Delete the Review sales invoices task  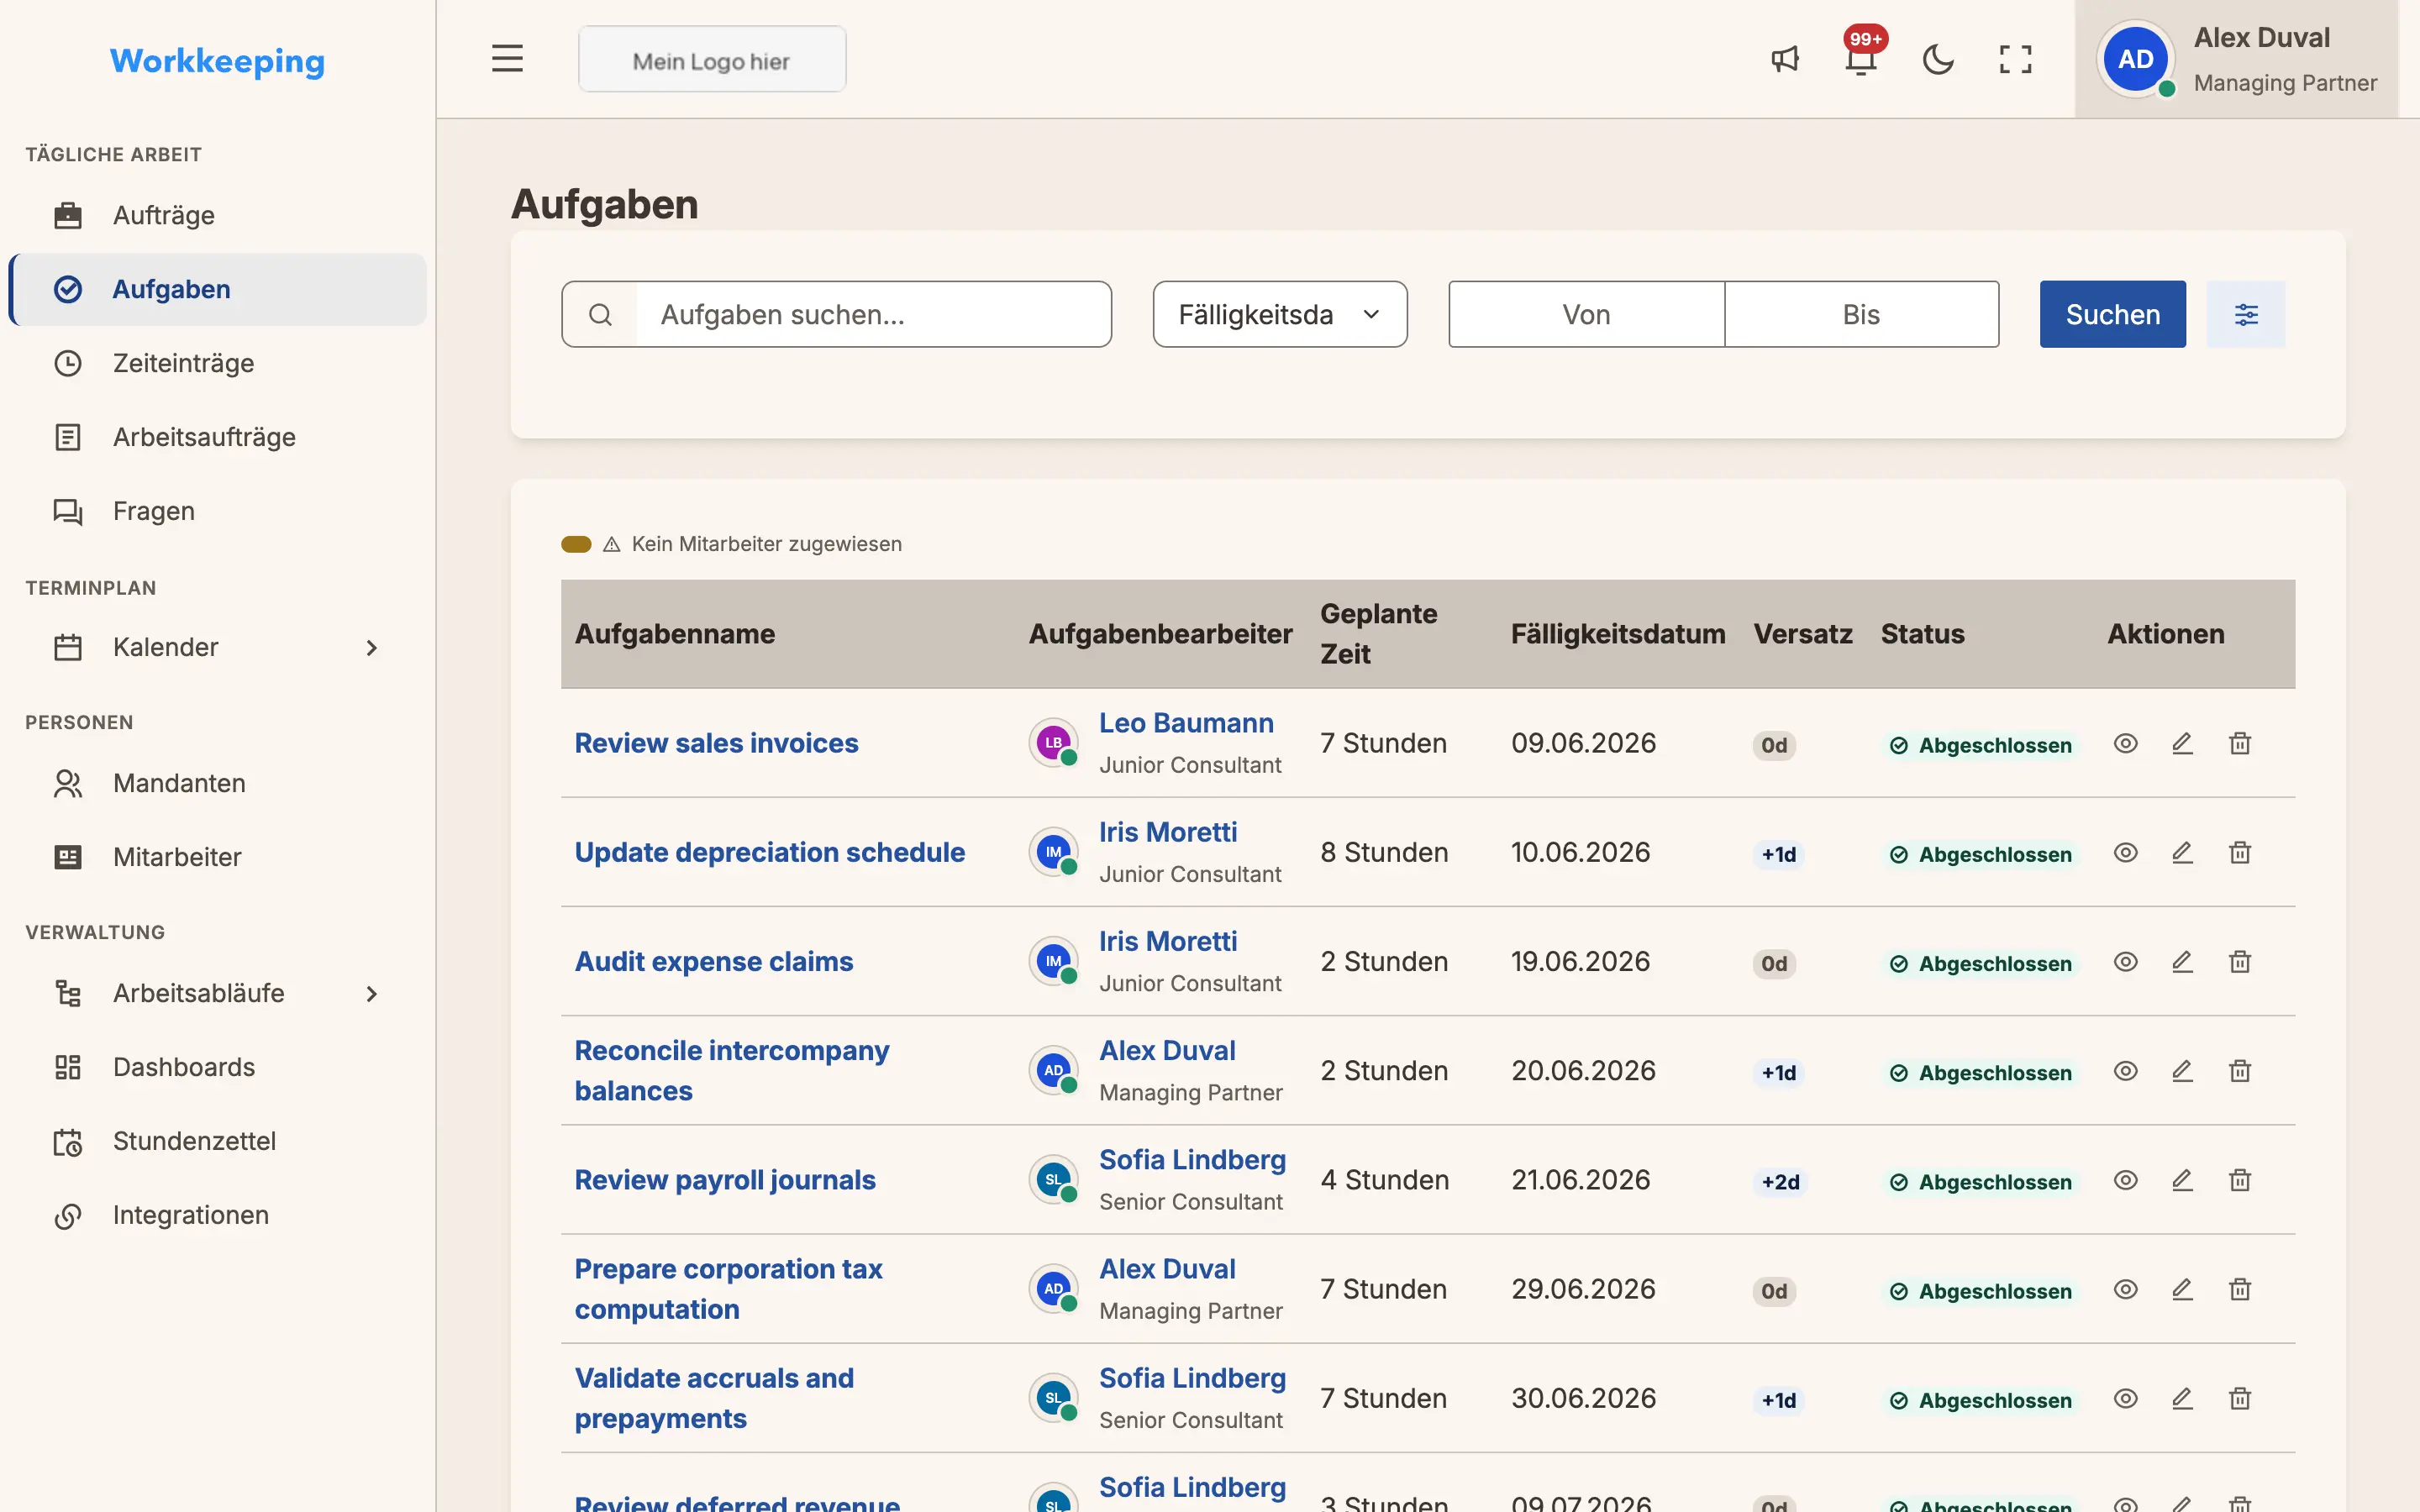pyautogui.click(x=2240, y=743)
